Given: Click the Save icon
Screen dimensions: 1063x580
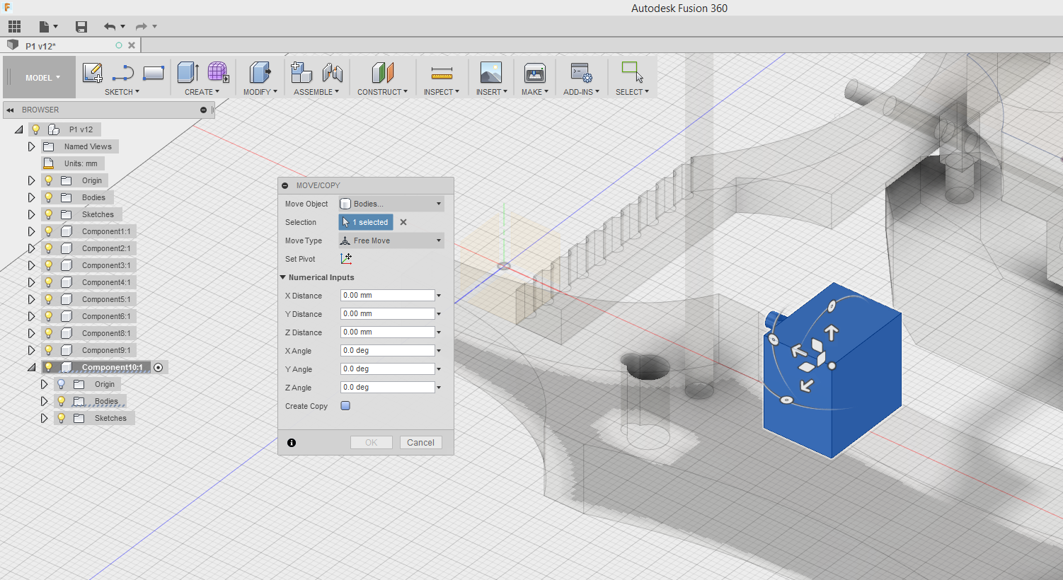Looking at the screenshot, I should [x=81, y=27].
